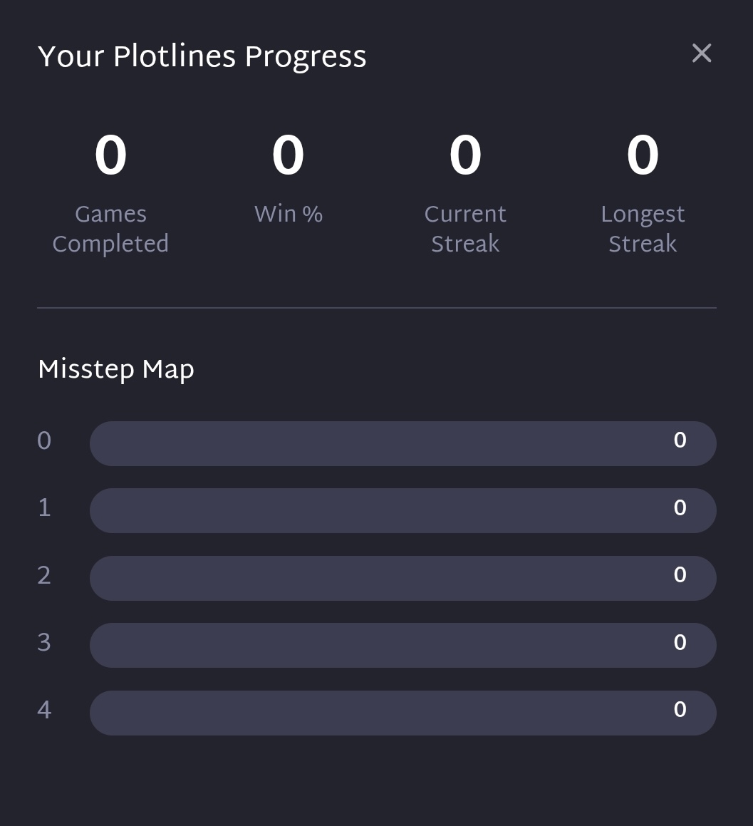This screenshot has width=753, height=826.
Task: Select the zero missteps bar
Action: 403,443
